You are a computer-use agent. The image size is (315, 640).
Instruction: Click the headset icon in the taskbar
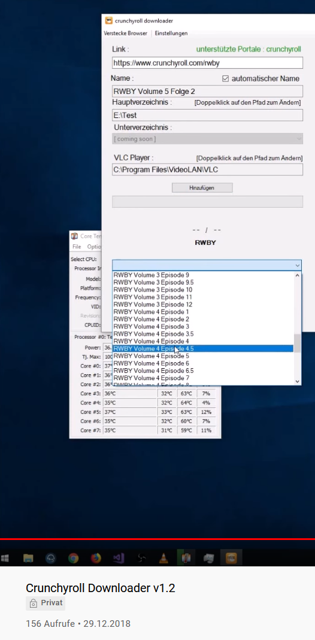50,558
